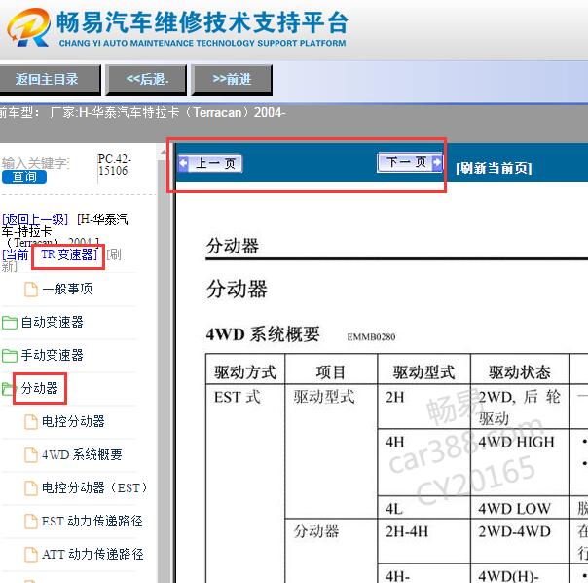The image size is (588, 583).
Task: Click left arrow icon on 上一页
Action: click(183, 164)
